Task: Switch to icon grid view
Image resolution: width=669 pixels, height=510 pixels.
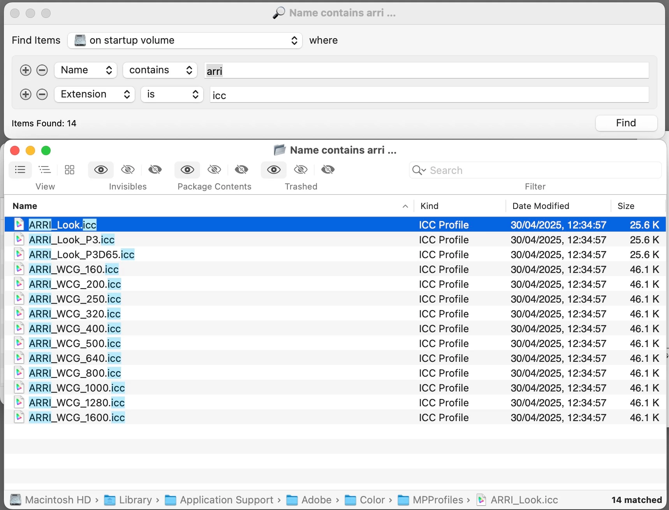Action: pyautogui.click(x=70, y=170)
